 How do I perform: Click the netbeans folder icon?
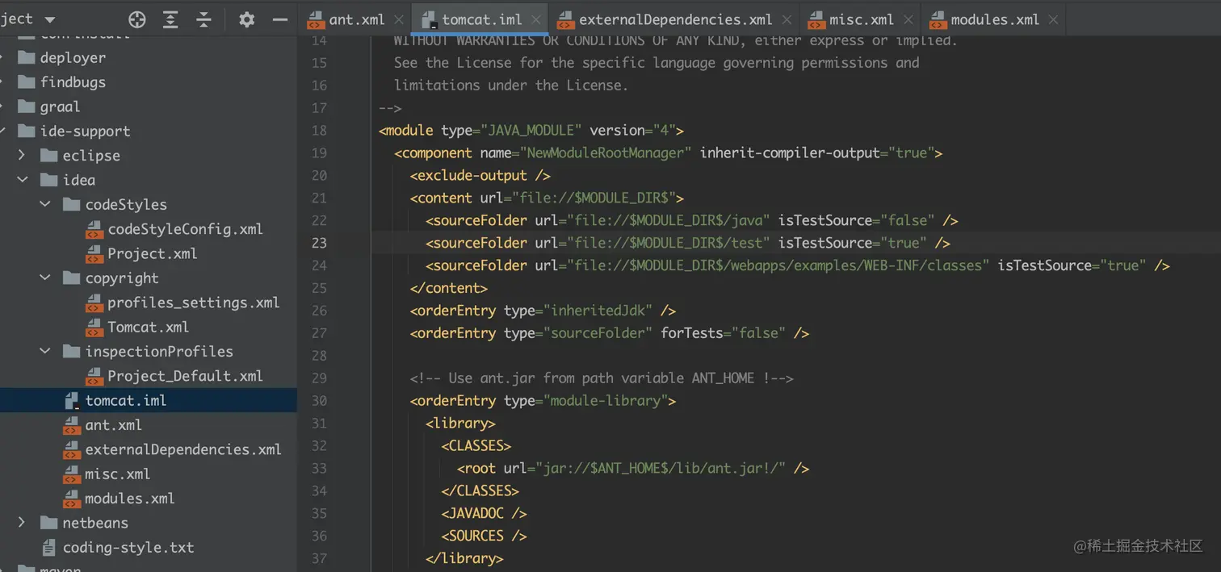click(x=49, y=523)
